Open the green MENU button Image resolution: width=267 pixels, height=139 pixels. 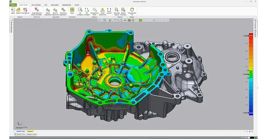13,5
